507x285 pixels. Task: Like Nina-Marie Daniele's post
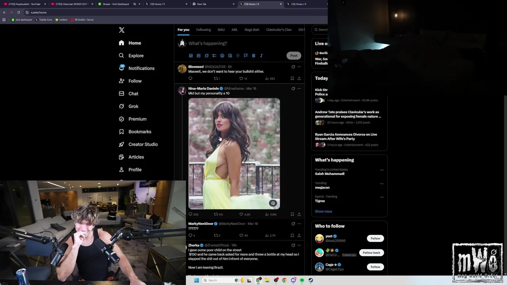click(x=241, y=214)
